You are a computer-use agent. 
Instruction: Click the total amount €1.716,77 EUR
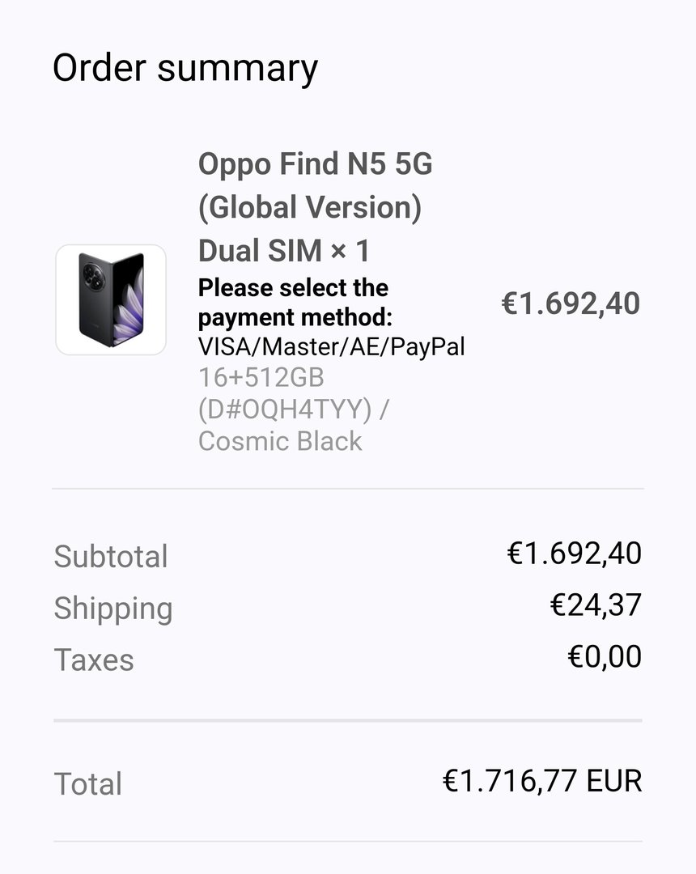[542, 781]
